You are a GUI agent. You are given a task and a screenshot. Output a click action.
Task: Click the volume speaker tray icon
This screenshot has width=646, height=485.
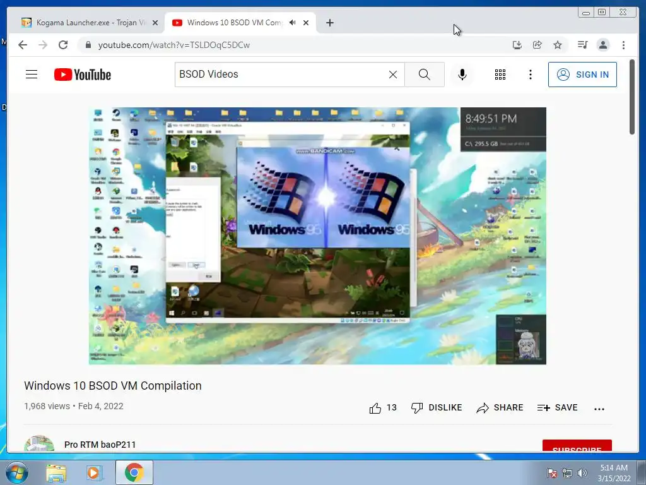(582, 473)
